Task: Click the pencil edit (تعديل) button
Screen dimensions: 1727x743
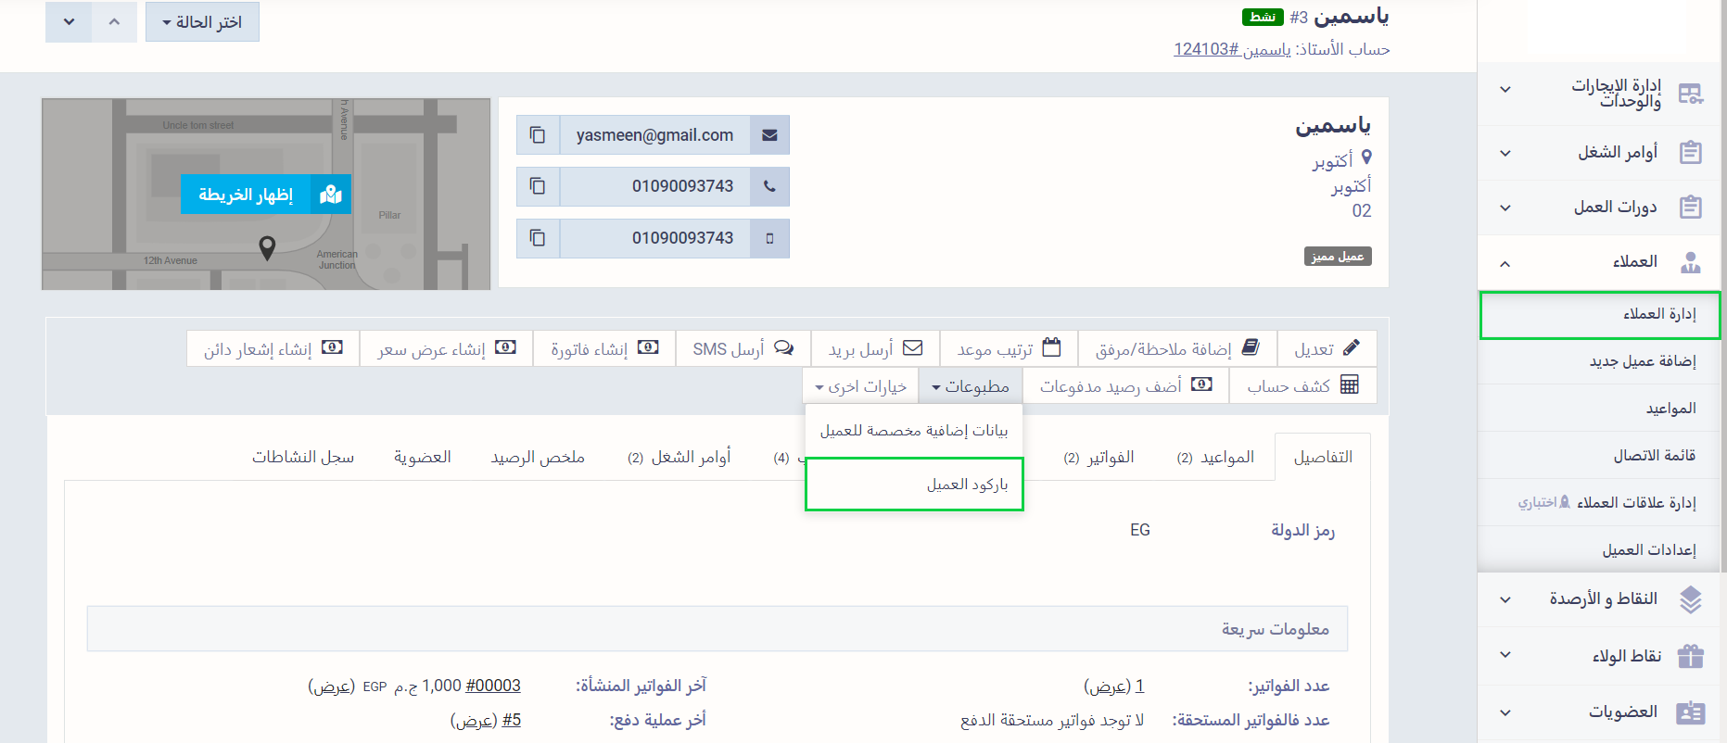Action: pos(1327,348)
